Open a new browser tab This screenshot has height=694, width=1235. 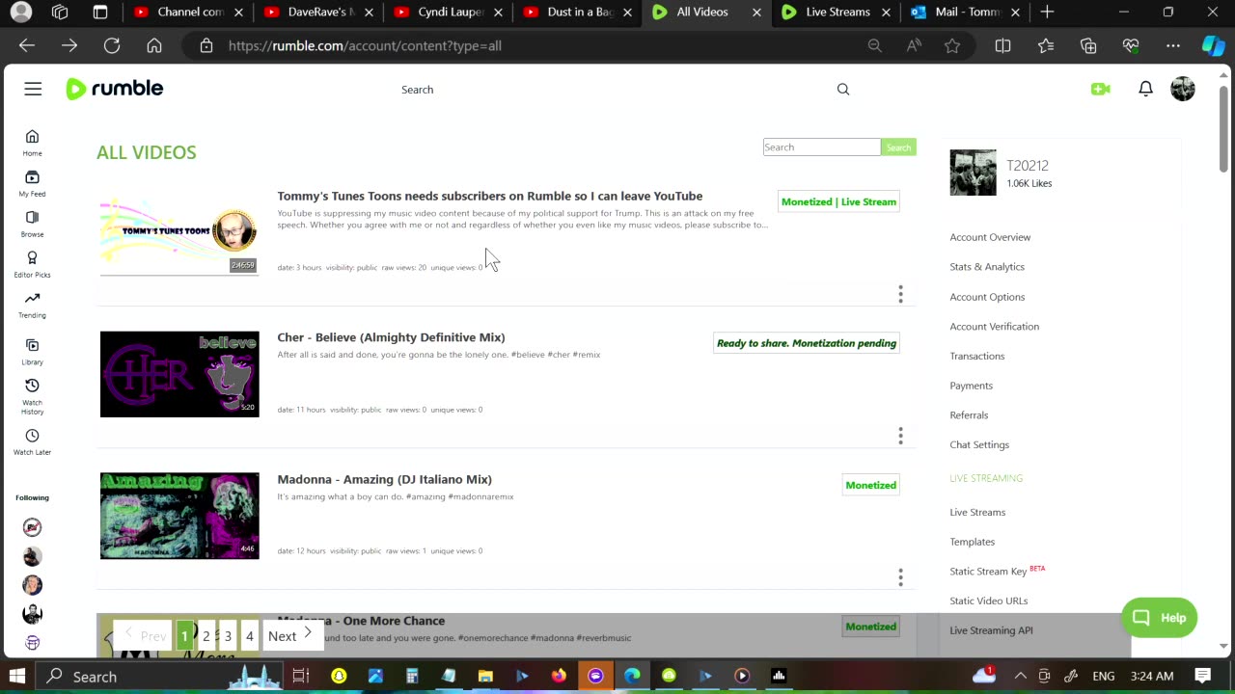click(1047, 13)
